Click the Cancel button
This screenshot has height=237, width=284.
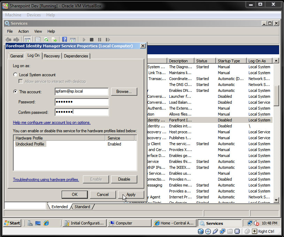click(x=103, y=195)
